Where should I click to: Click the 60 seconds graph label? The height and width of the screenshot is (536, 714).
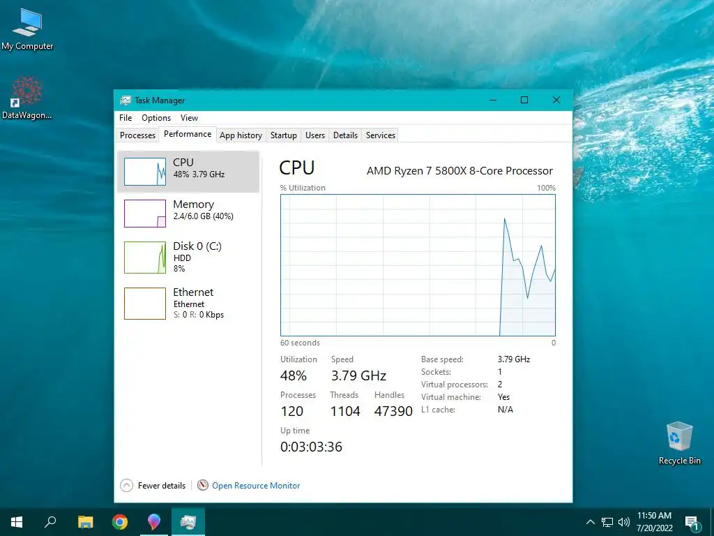300,343
